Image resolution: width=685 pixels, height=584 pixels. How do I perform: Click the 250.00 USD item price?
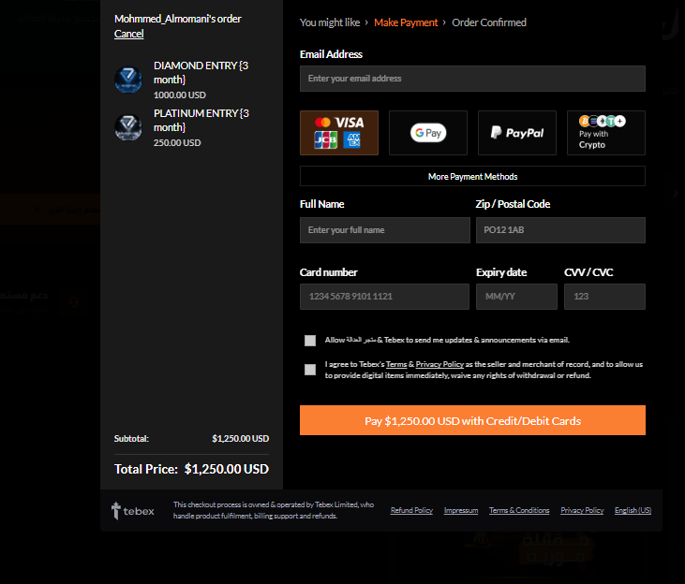[x=177, y=143]
